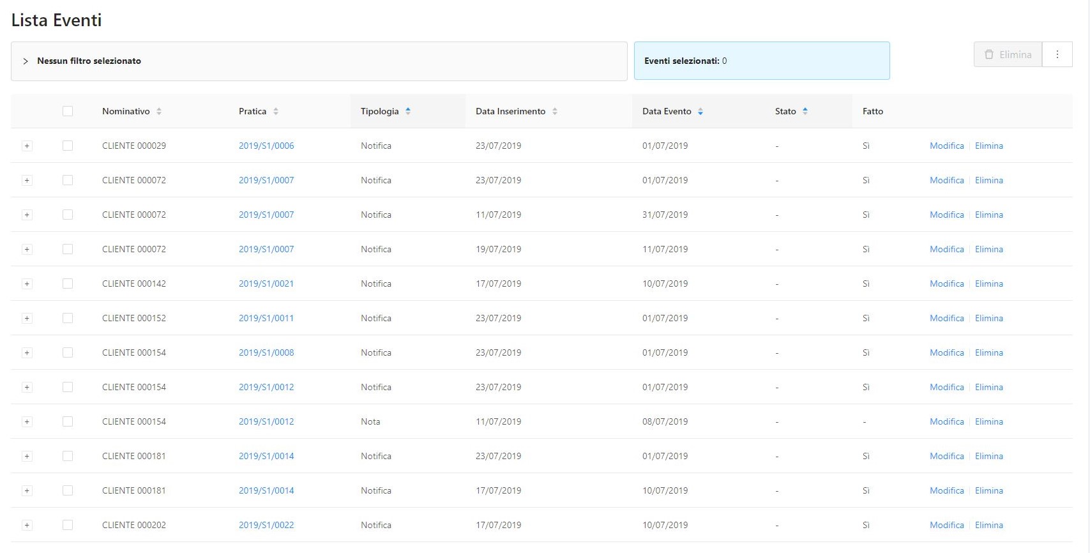This screenshot has height=553, width=1090.
Task: Click the 'Eventi selezionati' info box
Action: [761, 61]
